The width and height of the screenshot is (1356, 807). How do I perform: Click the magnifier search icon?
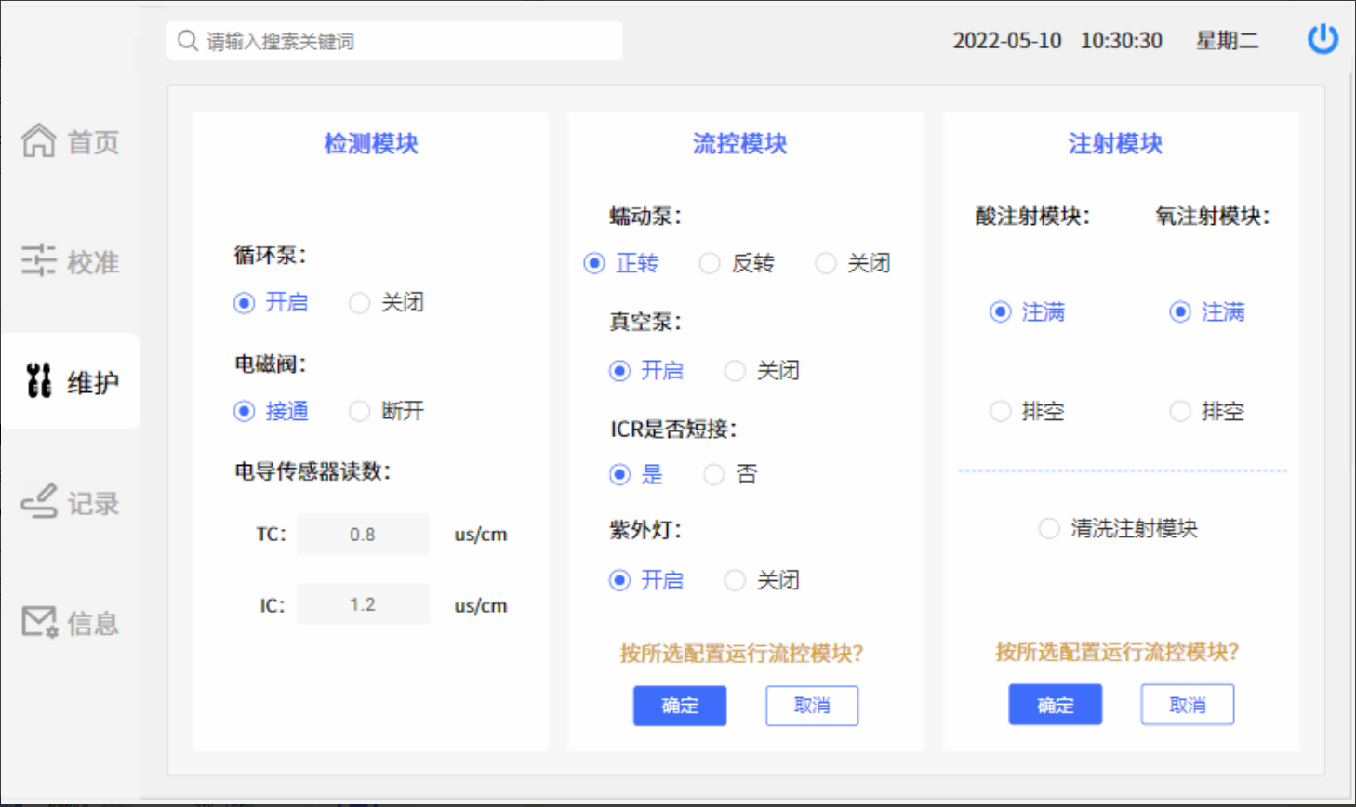(x=188, y=41)
